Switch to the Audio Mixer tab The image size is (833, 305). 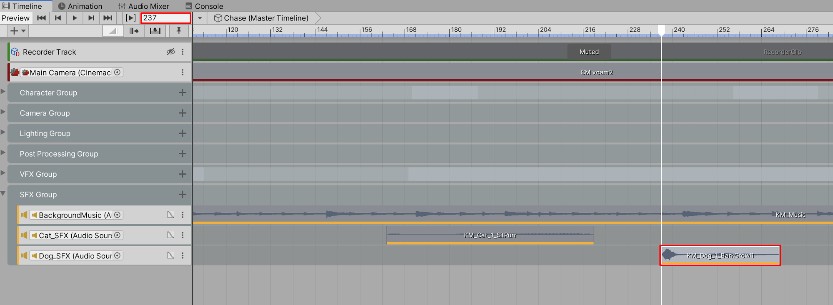144,6
